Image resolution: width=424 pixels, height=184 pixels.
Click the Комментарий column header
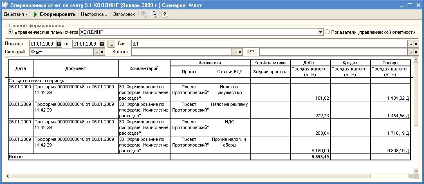pyautogui.click(x=144, y=69)
